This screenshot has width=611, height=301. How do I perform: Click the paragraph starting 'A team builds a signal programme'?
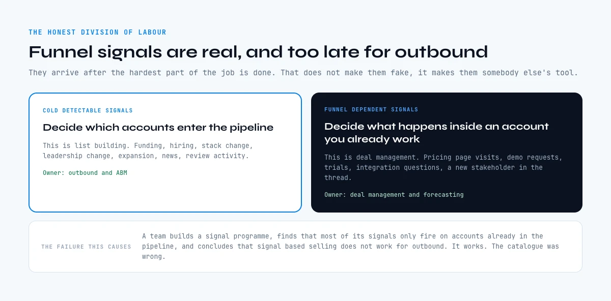point(350,247)
